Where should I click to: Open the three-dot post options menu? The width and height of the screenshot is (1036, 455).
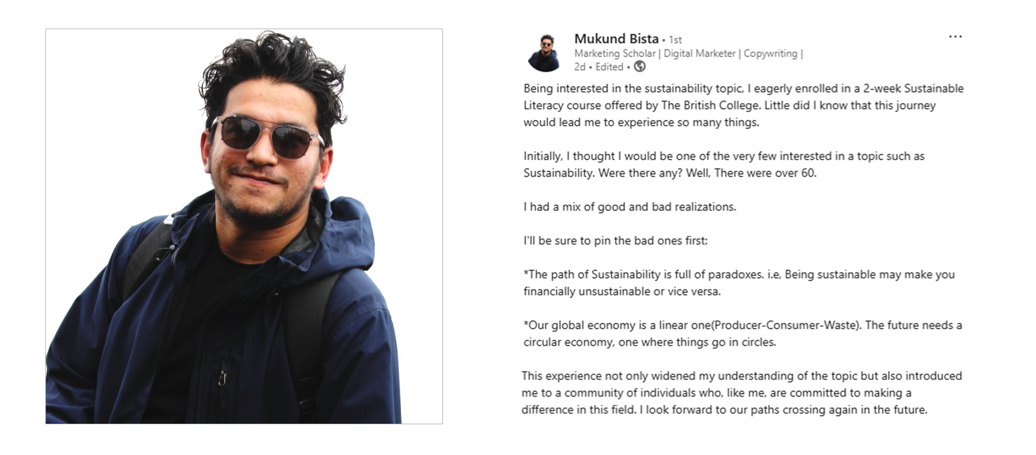pos(955,37)
